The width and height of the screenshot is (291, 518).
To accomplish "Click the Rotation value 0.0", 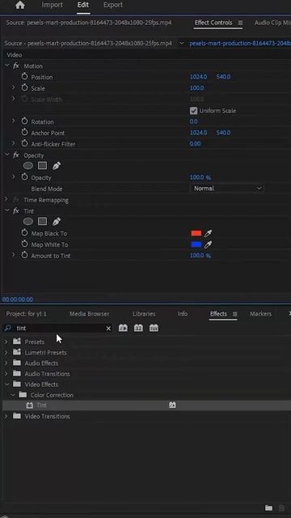I will pyautogui.click(x=194, y=121).
